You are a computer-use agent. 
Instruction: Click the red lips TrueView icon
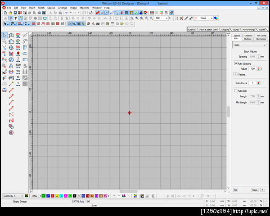click(x=98, y=13)
